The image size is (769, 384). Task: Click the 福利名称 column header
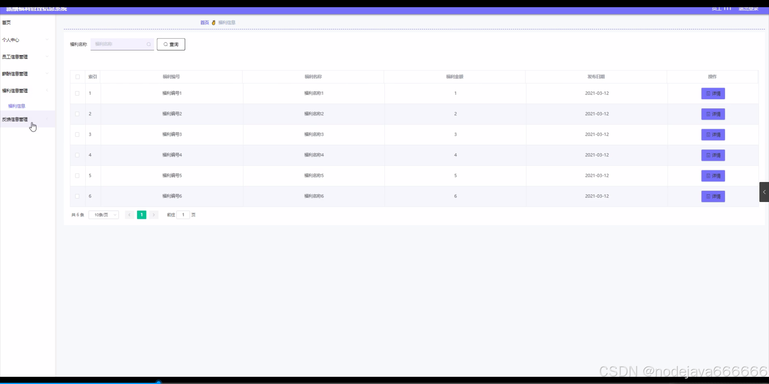tap(313, 77)
